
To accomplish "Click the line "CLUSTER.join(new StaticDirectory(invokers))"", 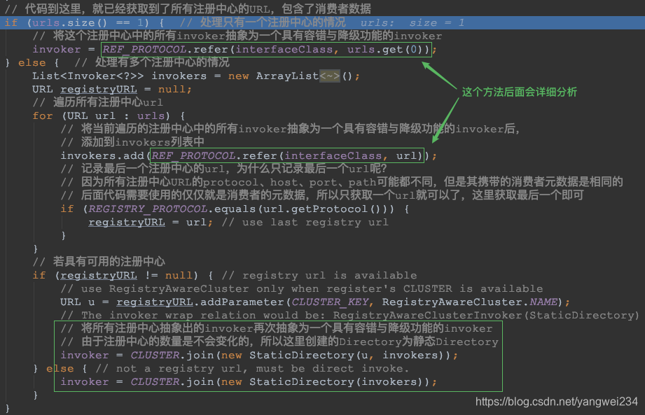I will 249,381.
